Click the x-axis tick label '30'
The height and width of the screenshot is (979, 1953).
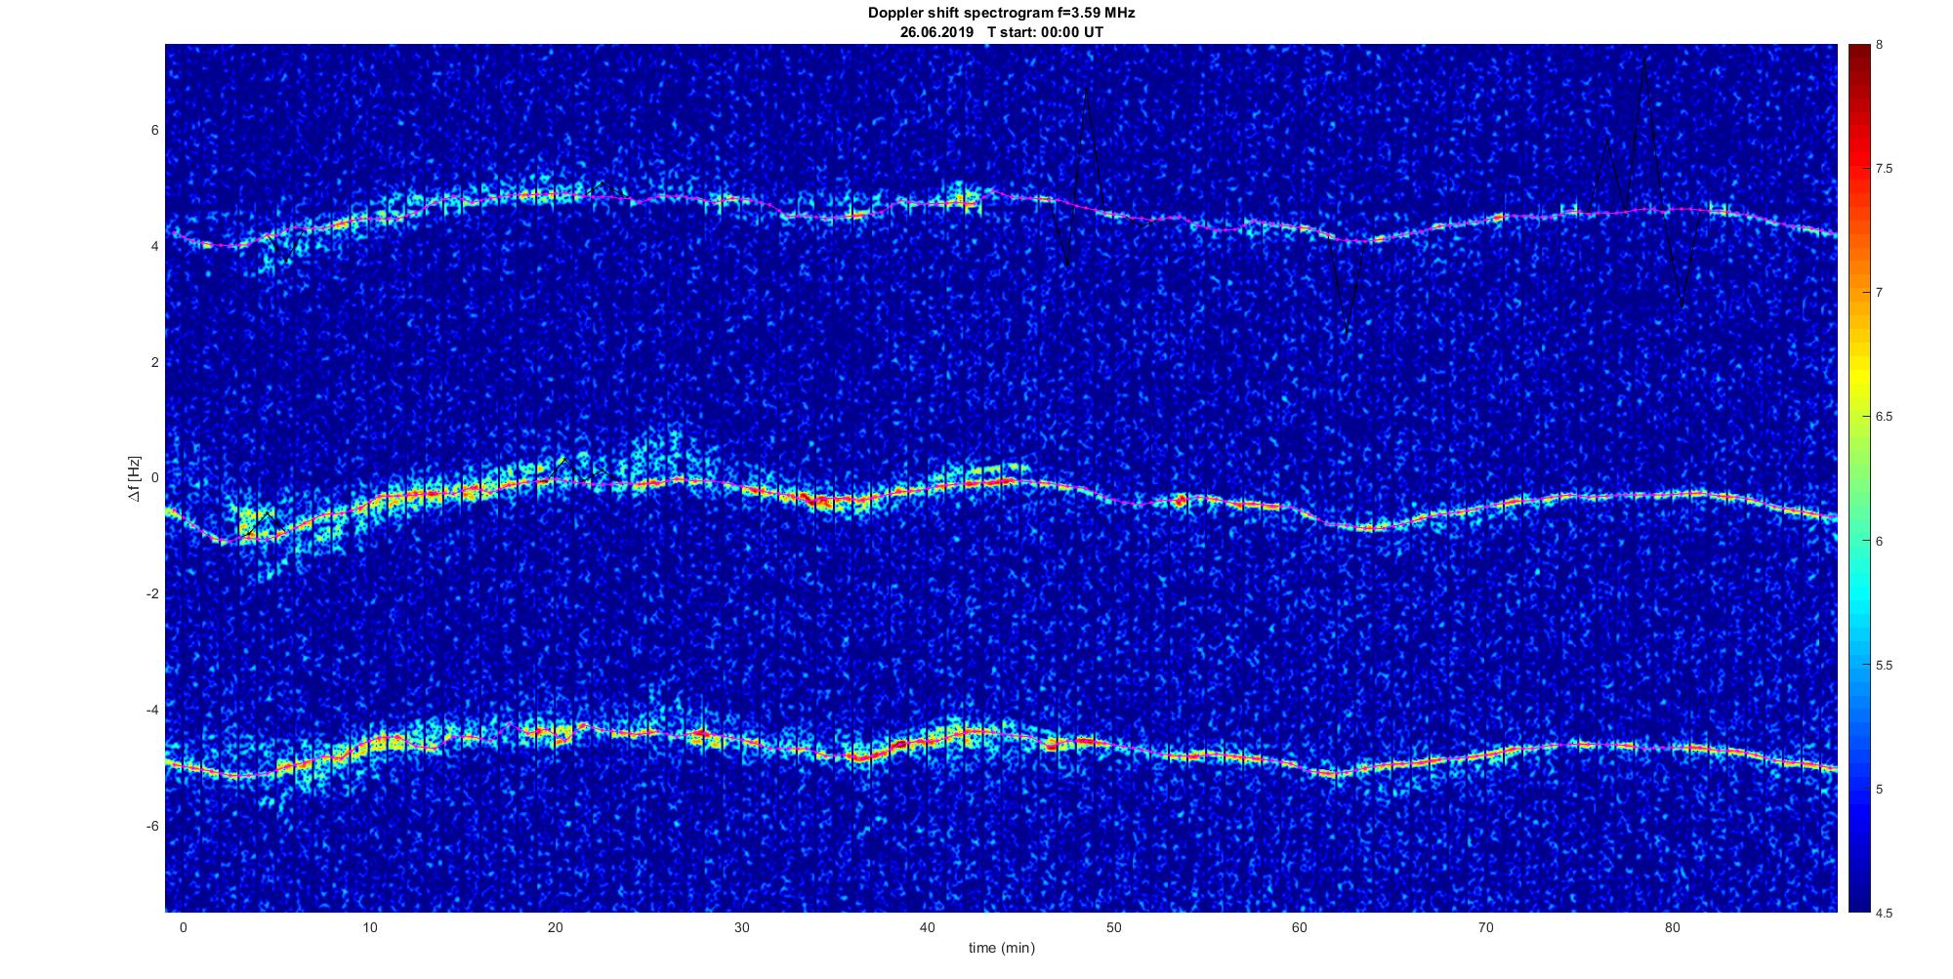coord(741,927)
